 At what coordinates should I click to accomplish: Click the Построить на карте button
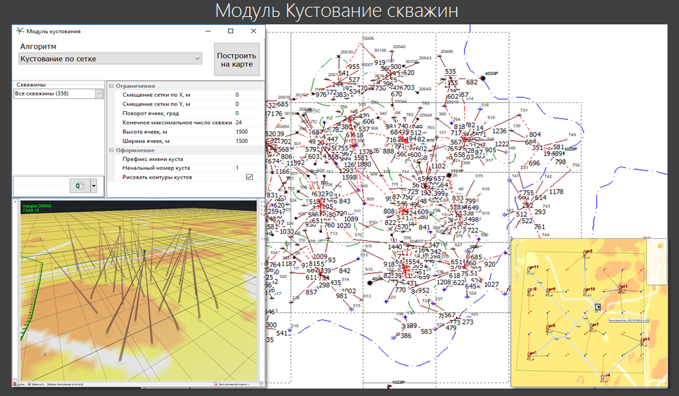tap(236, 60)
